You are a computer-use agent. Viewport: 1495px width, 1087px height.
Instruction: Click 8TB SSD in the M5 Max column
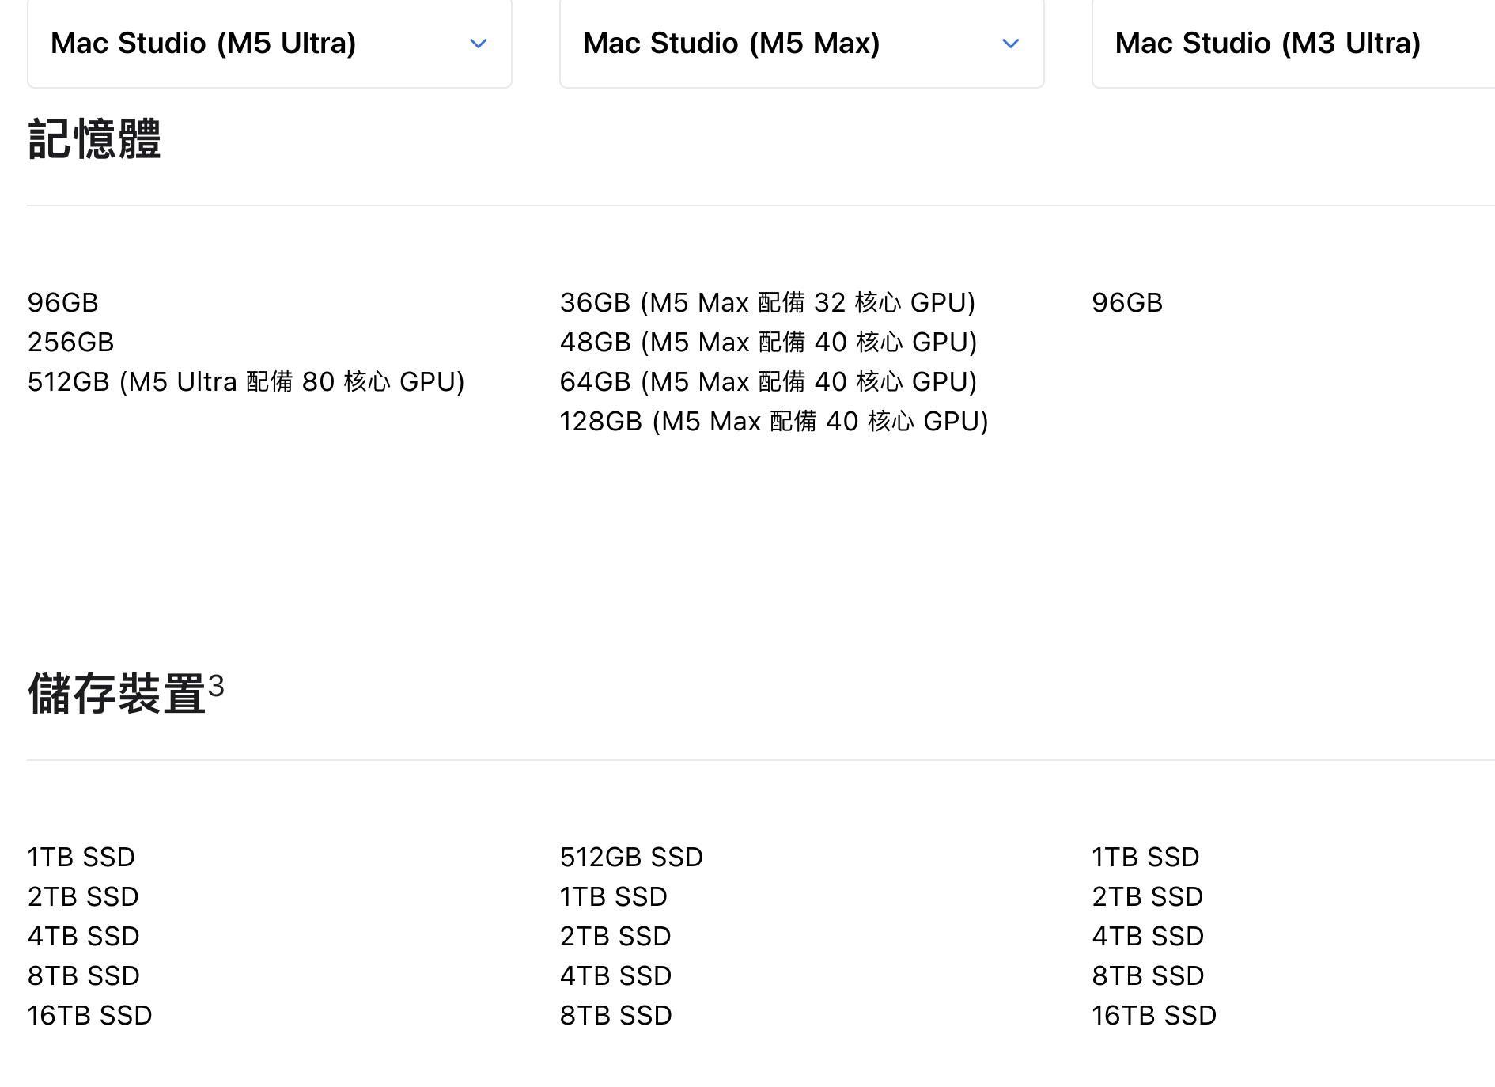(x=616, y=1015)
